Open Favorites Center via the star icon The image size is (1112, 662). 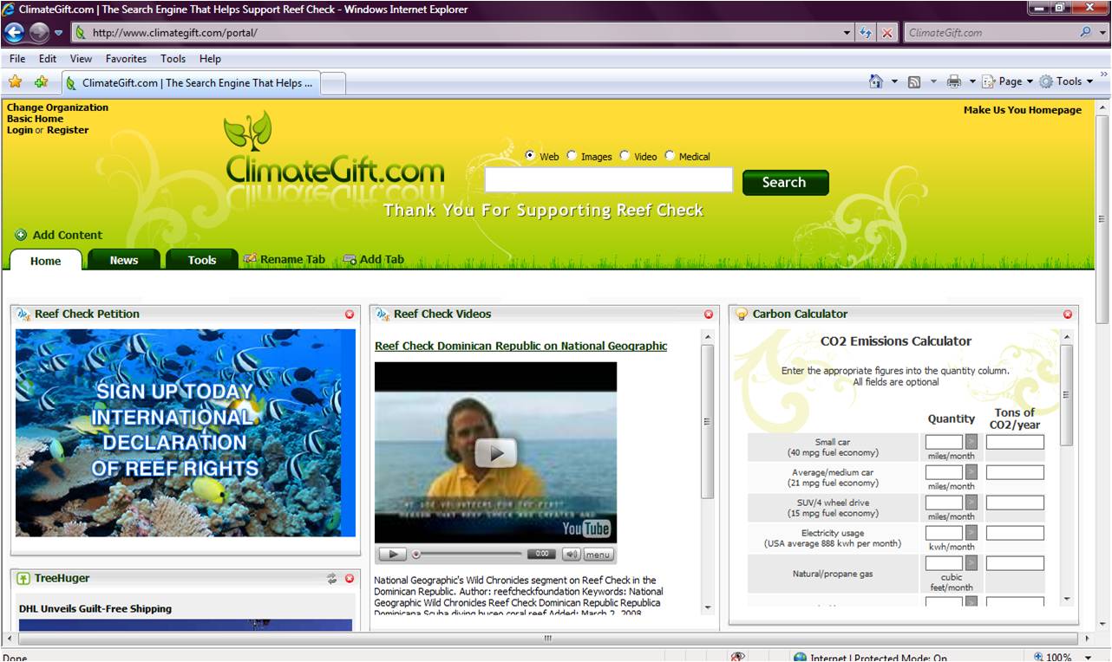pyautogui.click(x=16, y=81)
